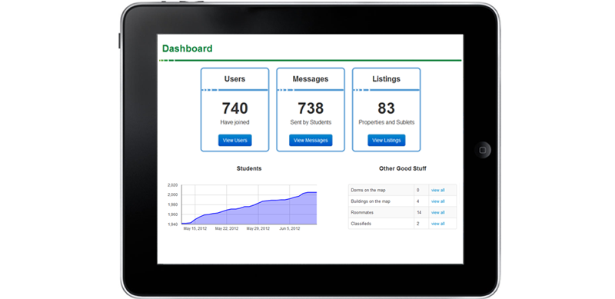Select the Classifieds count of 2

[x=417, y=224]
